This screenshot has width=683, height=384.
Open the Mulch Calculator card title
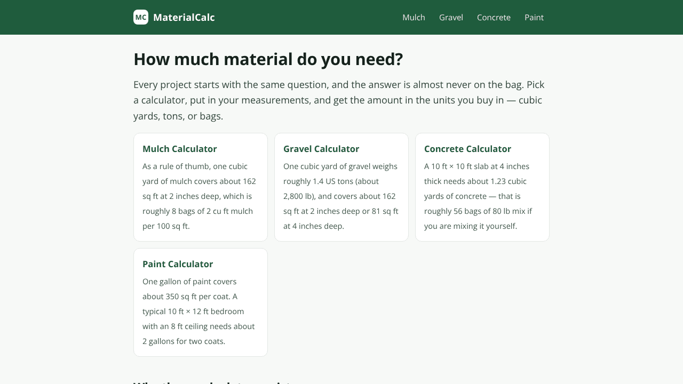180,149
